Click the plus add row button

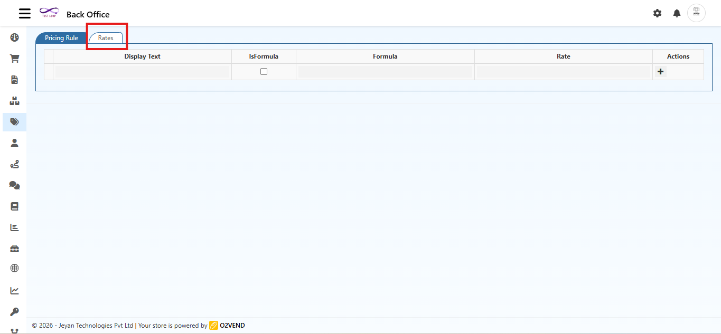coord(660,72)
